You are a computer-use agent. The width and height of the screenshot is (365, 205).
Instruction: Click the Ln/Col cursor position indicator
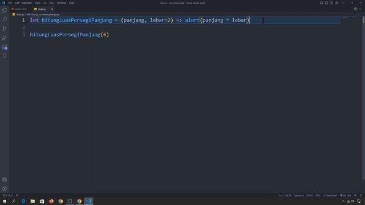click(285, 195)
